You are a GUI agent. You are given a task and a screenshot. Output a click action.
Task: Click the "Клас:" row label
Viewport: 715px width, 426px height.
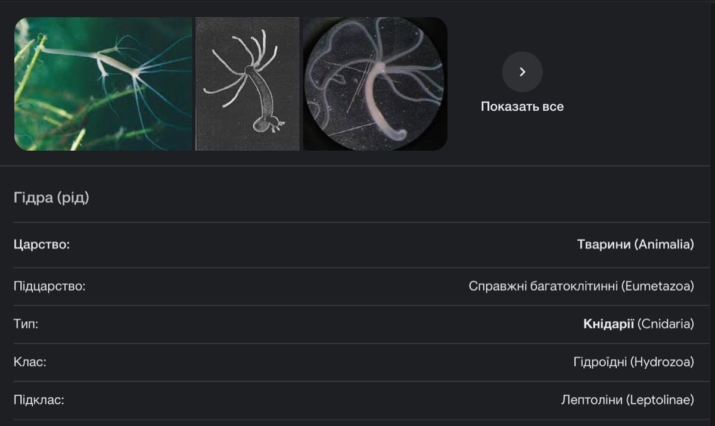tap(30, 362)
